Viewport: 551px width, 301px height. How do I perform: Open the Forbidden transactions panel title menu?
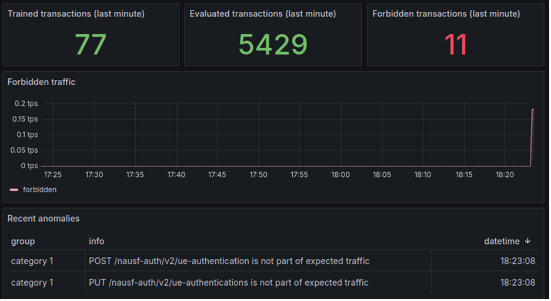pyautogui.click(x=446, y=14)
